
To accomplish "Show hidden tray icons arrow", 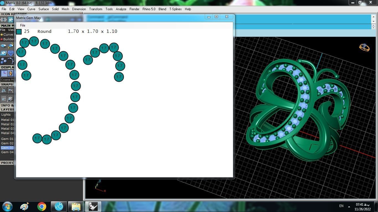I will coord(349,206).
